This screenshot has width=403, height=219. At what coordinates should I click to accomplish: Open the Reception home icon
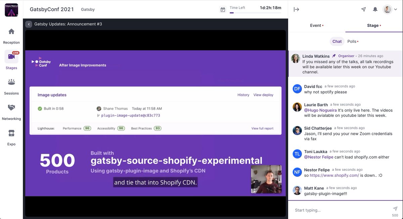coord(11,31)
